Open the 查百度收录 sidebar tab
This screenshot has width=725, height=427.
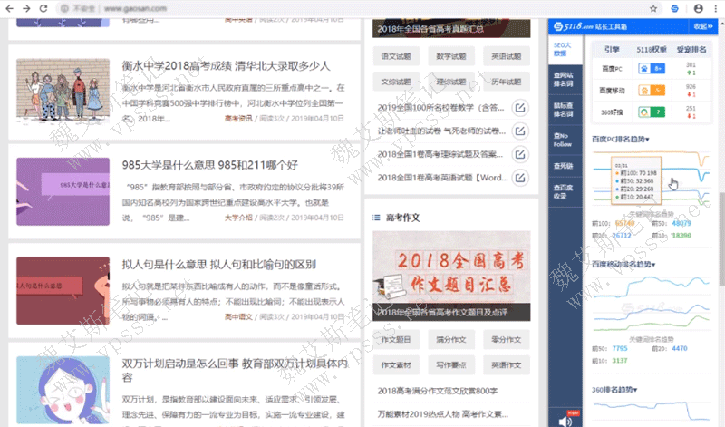click(x=563, y=191)
